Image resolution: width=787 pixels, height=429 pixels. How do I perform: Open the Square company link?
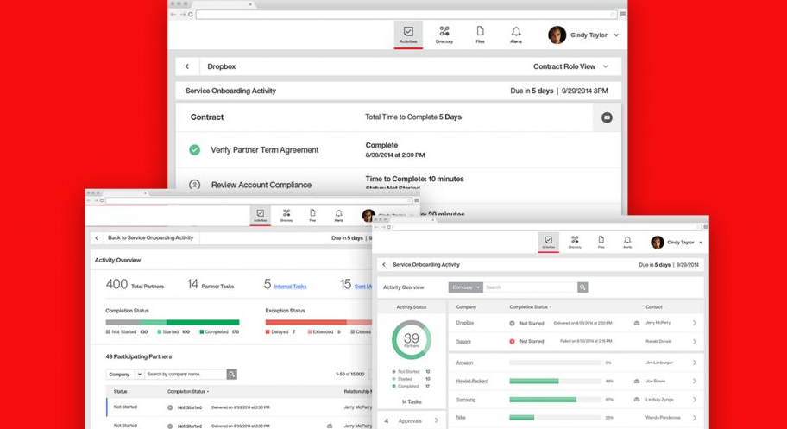(x=463, y=342)
